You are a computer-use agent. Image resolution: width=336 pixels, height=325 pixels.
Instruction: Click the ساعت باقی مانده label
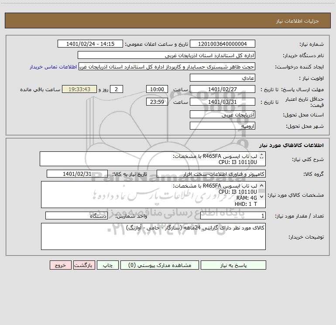click(x=40, y=89)
